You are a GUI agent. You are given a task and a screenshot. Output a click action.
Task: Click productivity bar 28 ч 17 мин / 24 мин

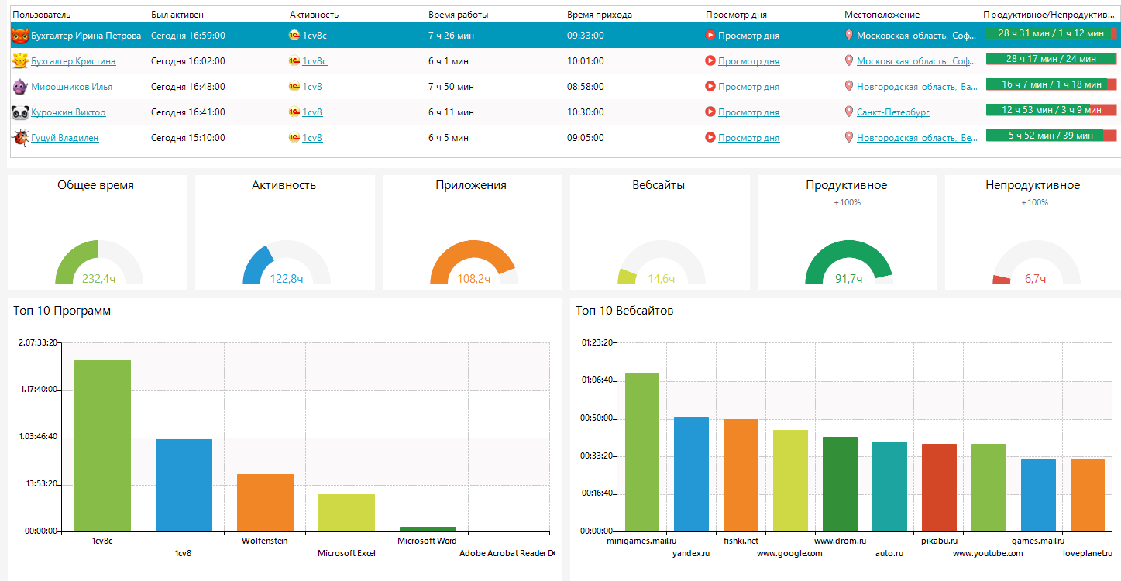[1051, 59]
